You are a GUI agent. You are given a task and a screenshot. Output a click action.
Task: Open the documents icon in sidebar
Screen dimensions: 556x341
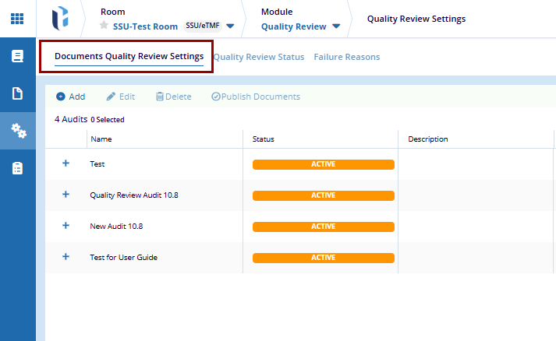click(x=17, y=93)
